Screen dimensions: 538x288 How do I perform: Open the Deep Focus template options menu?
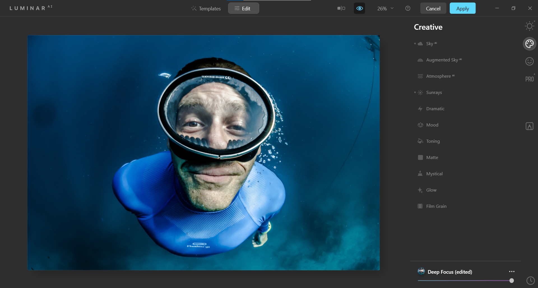[x=512, y=271]
